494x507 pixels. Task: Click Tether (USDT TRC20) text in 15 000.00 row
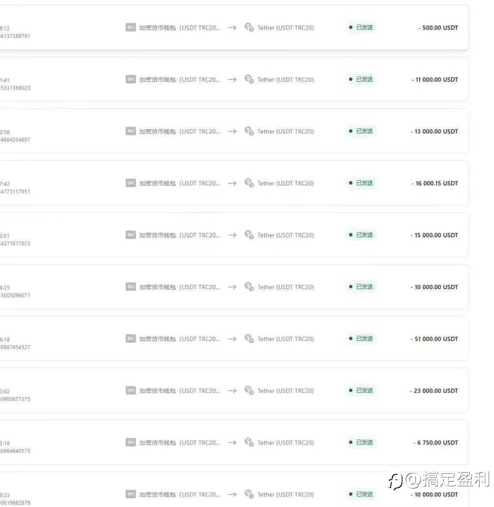tap(286, 235)
